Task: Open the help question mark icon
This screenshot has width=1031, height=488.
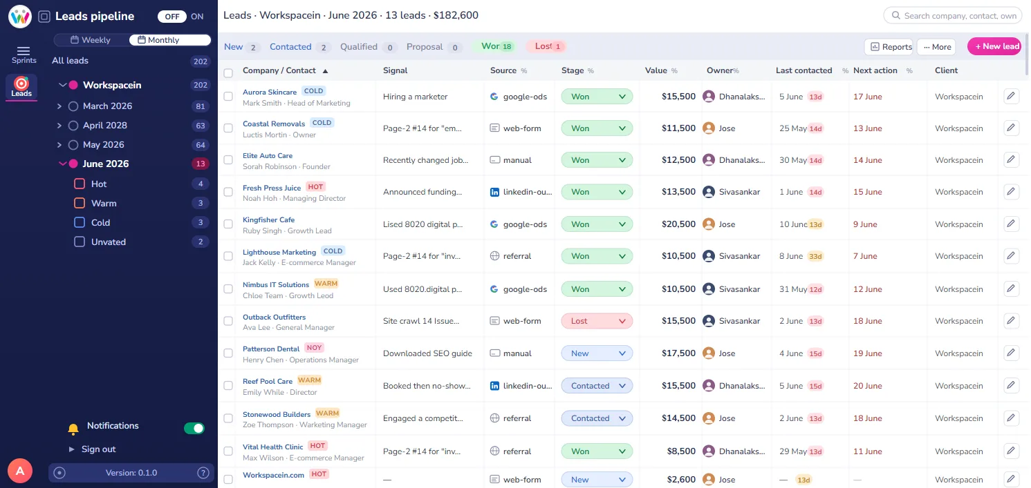Action: click(x=203, y=473)
